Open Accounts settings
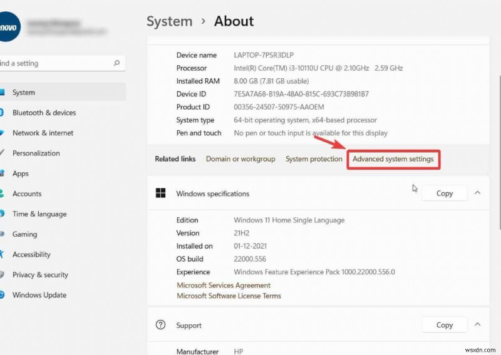Image resolution: width=501 pixels, height=355 pixels. tap(27, 193)
